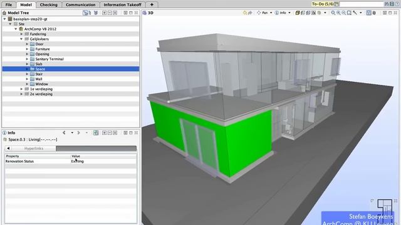This screenshot has height=225, width=401.
Task: Select the Space tree item
Action: [x=40, y=69]
